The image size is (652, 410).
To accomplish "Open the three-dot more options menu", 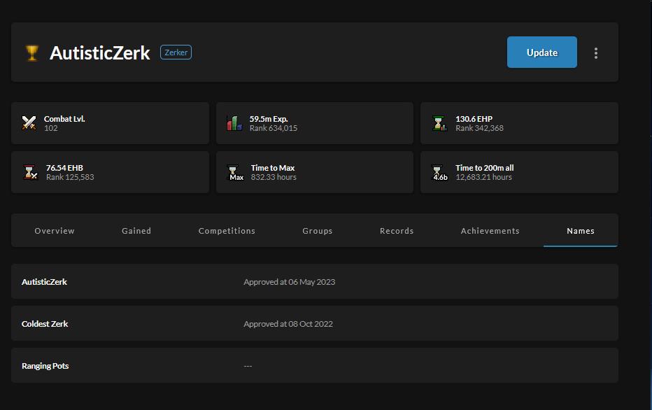I will click(596, 53).
